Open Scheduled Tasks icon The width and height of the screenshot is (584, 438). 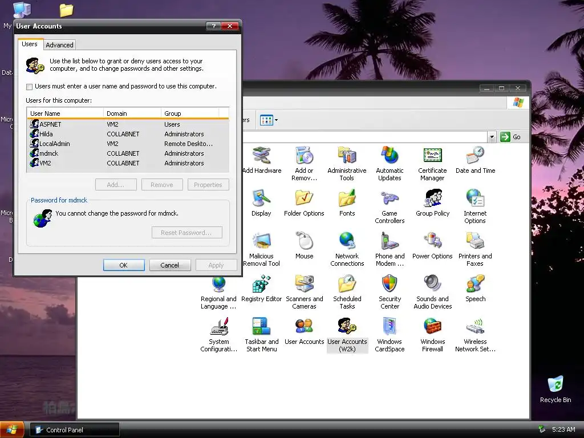[347, 293]
